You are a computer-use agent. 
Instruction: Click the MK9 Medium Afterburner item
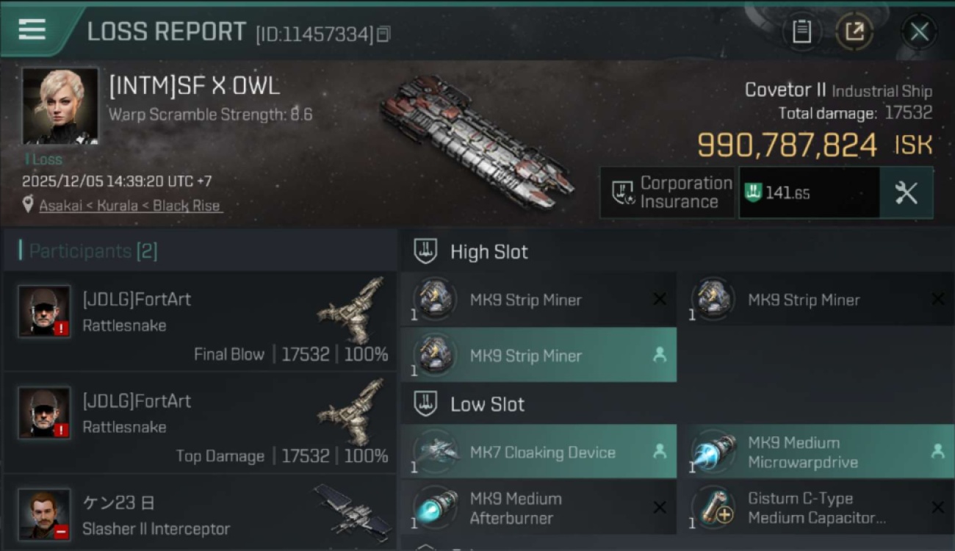[x=539, y=508]
